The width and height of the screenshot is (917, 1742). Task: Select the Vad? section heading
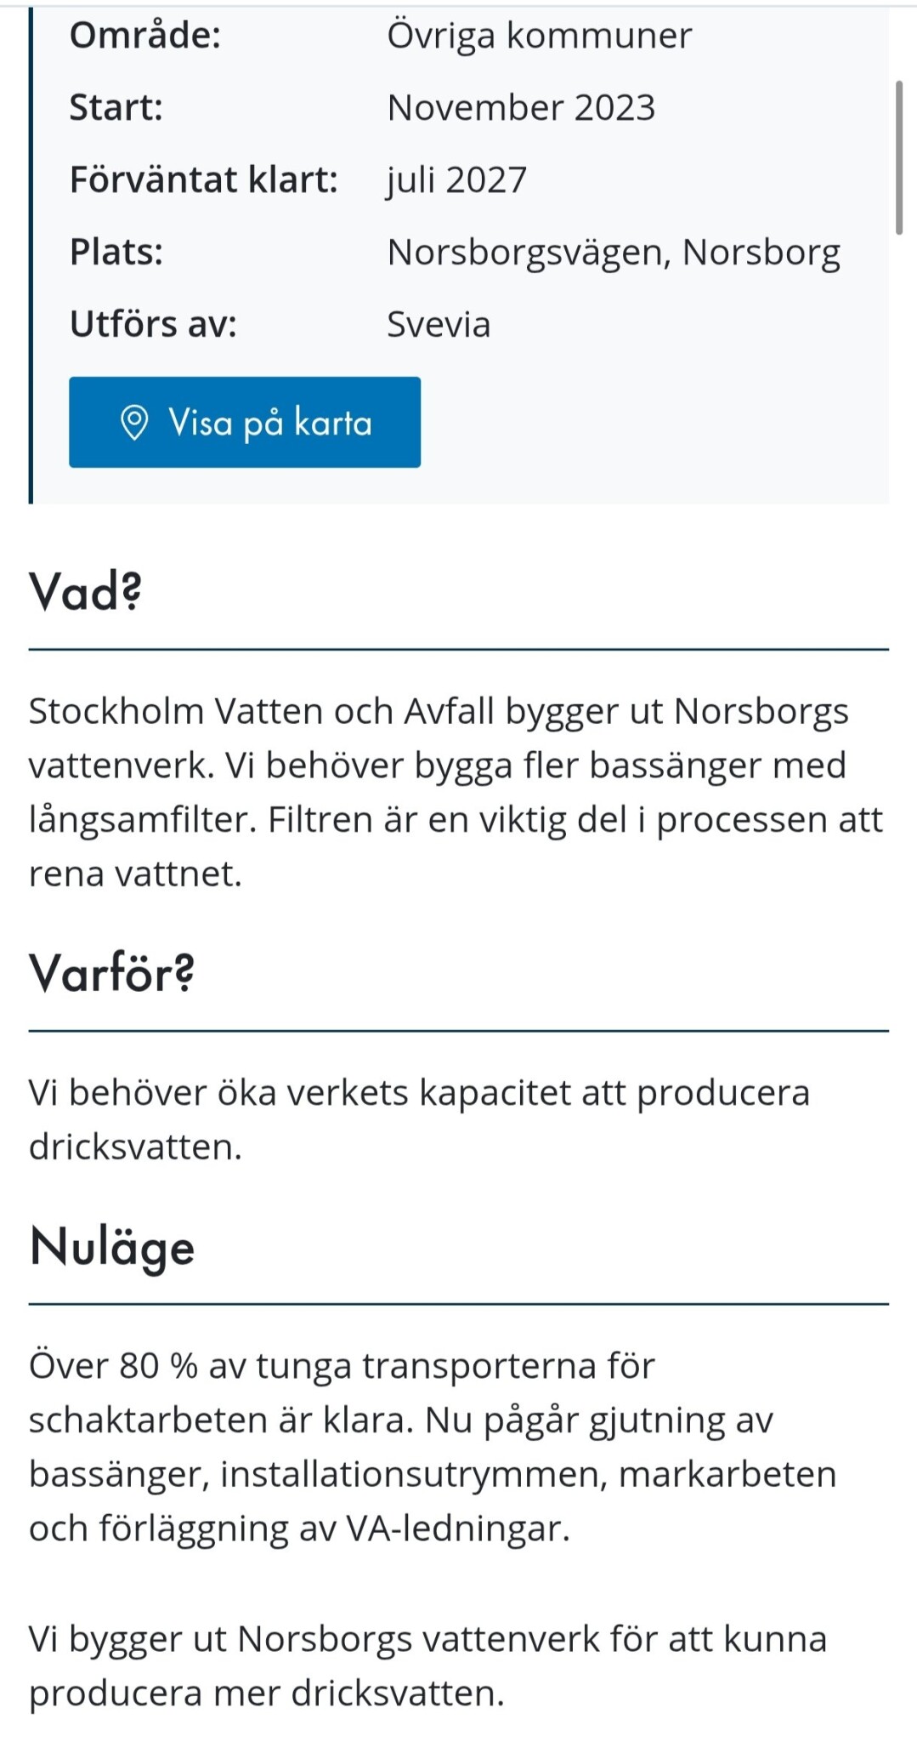[85, 591]
